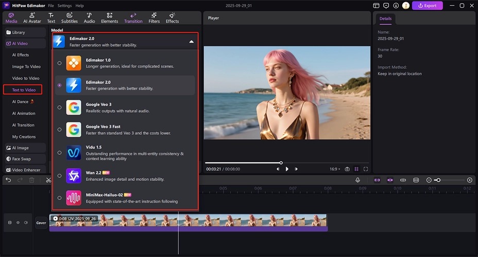Click the scissors split icon
Viewport: 478px width, 257px height.
[x=48, y=180]
